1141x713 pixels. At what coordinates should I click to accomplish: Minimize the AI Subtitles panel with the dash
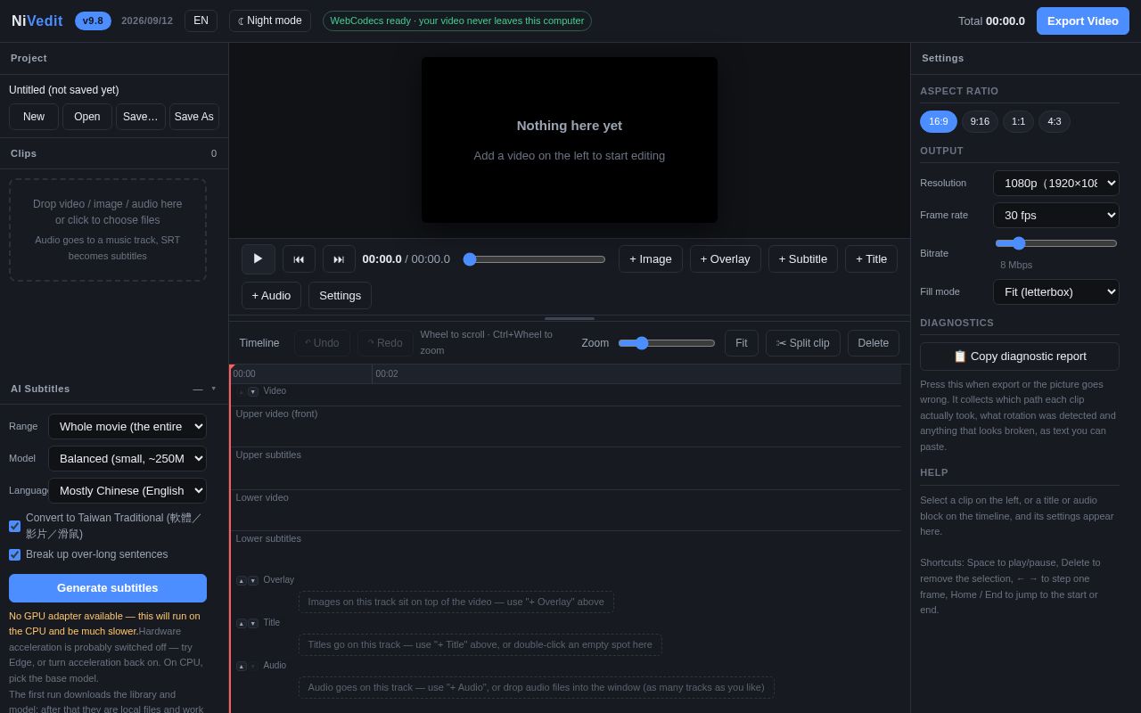point(198,389)
